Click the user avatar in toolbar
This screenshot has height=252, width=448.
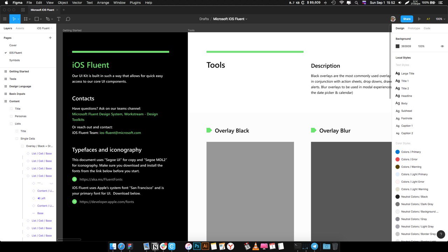393,19
